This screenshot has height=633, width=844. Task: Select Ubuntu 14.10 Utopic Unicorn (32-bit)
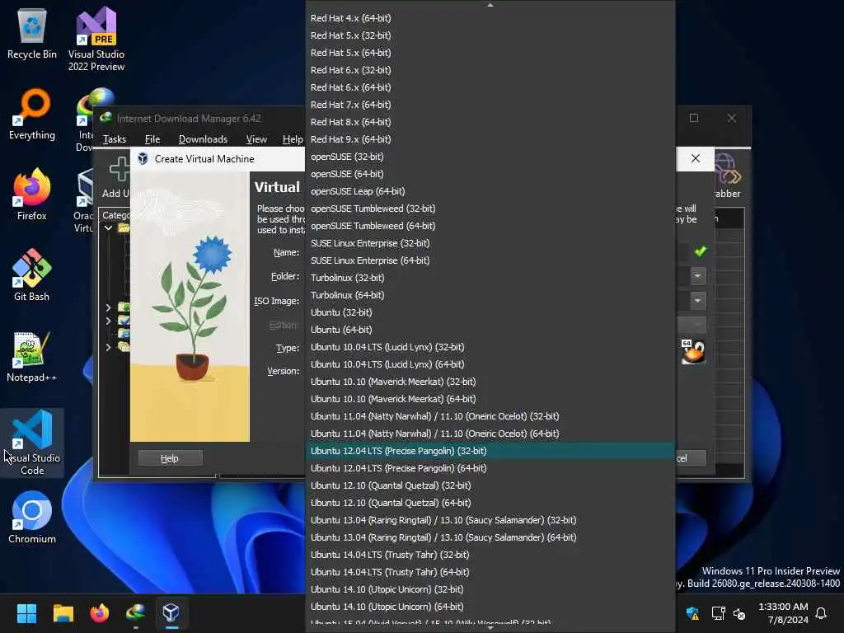(x=490, y=588)
